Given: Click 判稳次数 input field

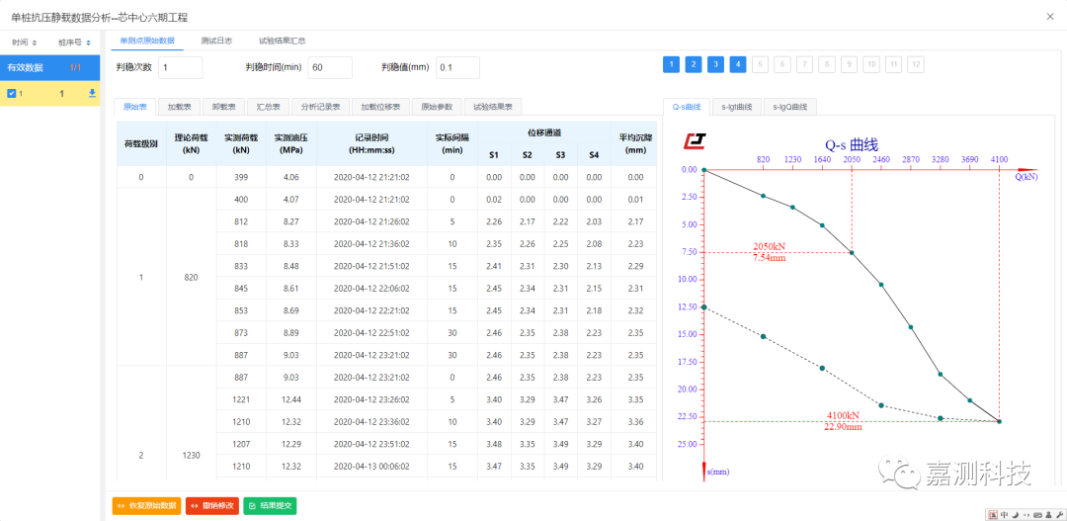Looking at the screenshot, I should [181, 68].
